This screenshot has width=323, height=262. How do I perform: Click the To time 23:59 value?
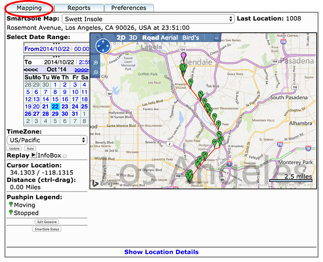(84, 62)
